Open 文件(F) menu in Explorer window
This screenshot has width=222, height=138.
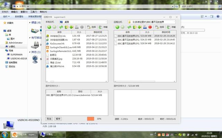coord(5,12)
